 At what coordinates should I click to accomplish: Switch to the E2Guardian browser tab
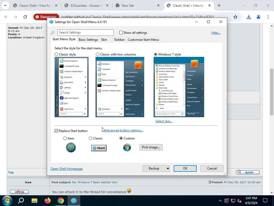[x=86, y=6]
